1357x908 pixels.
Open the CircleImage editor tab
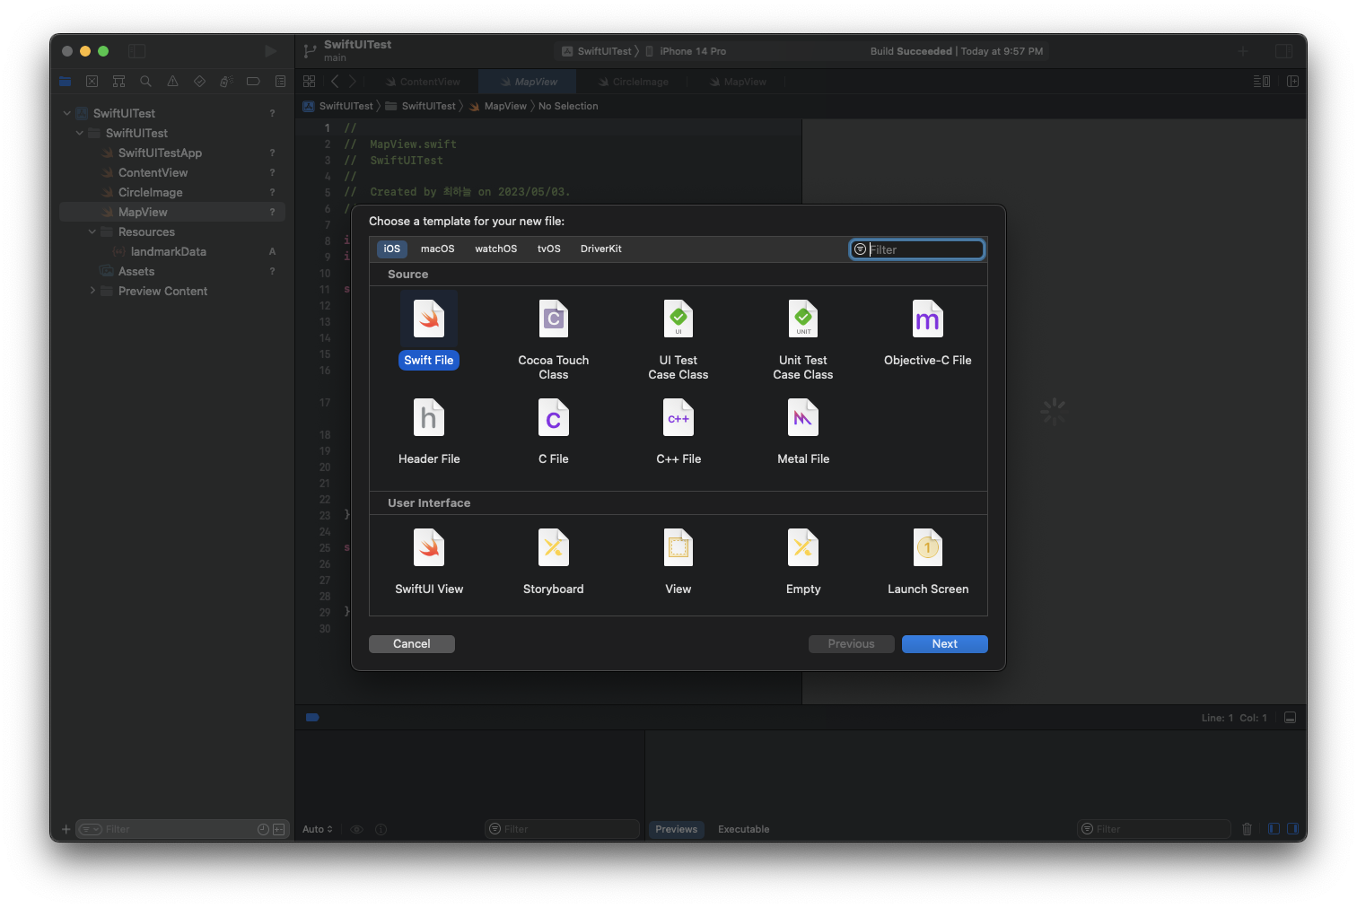point(634,82)
